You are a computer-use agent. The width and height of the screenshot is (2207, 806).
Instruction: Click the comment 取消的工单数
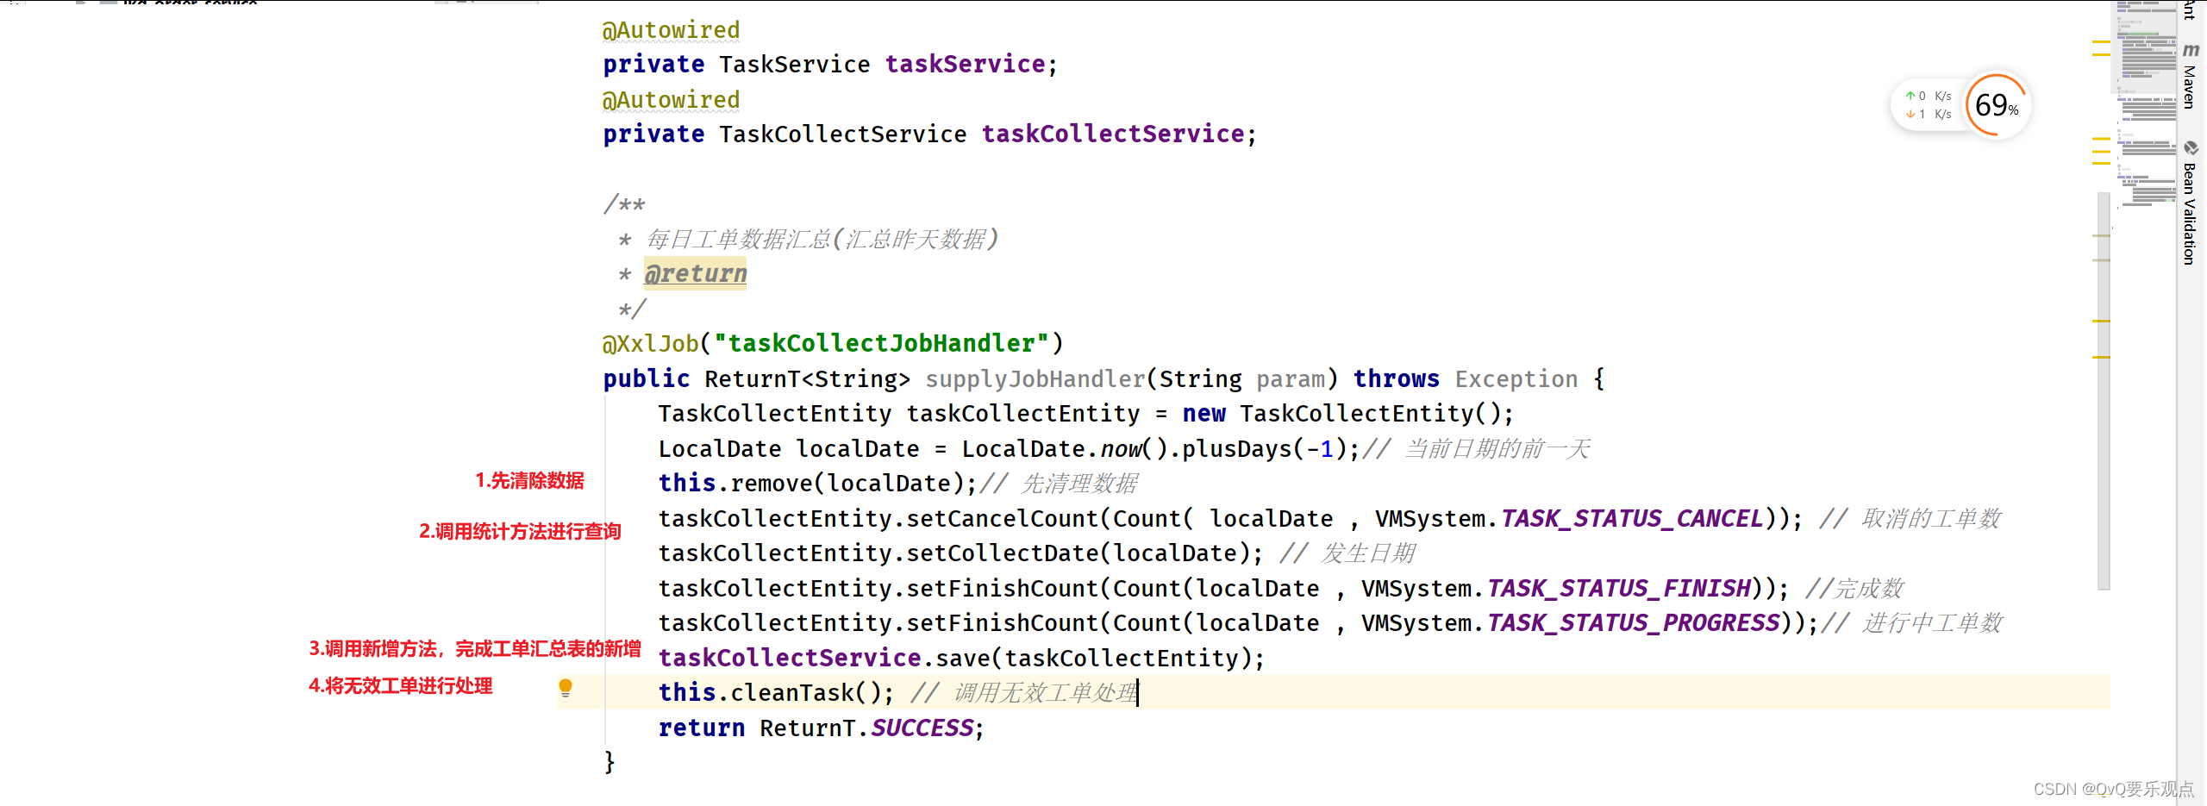coord(1930,519)
